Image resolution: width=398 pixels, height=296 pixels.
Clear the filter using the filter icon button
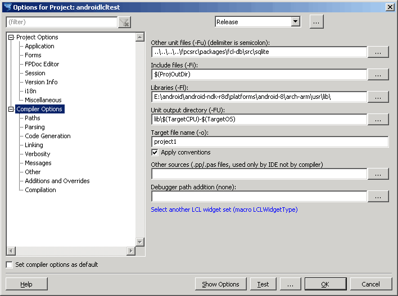(x=125, y=22)
